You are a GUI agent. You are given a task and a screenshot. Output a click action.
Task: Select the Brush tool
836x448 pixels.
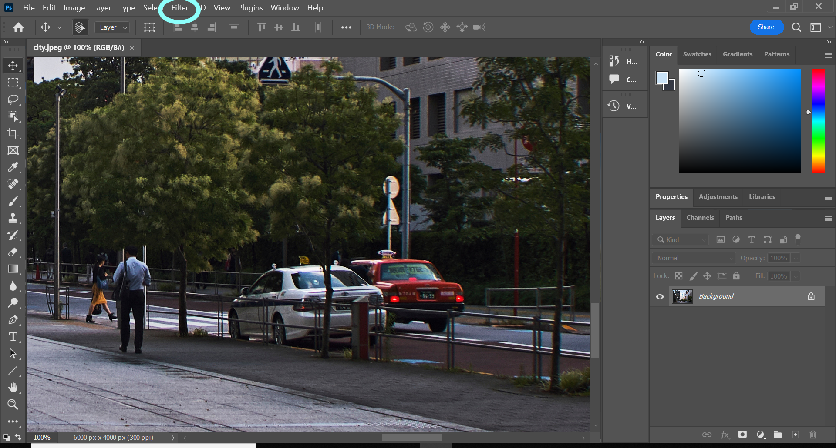pos(13,201)
